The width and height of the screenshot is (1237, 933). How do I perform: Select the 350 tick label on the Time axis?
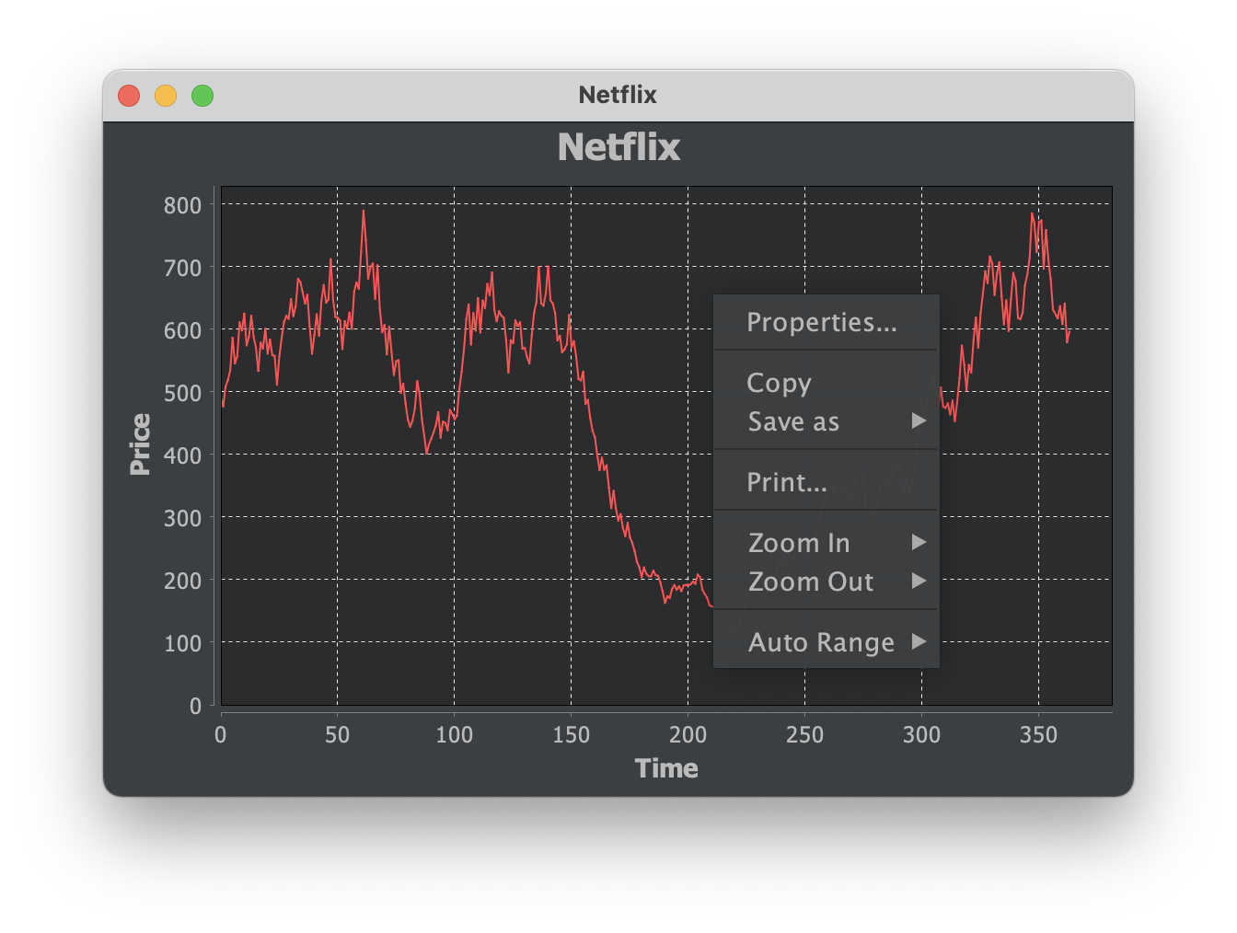click(1038, 735)
